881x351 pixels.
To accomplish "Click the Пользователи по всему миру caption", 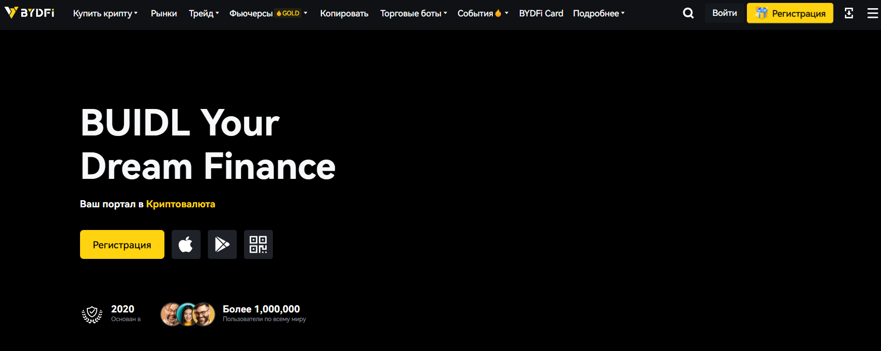I will 264,319.
